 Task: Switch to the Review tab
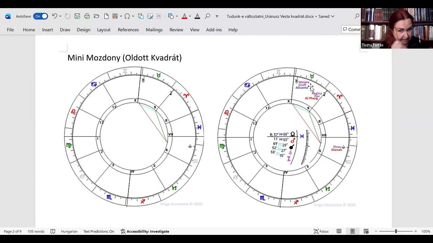(176, 30)
